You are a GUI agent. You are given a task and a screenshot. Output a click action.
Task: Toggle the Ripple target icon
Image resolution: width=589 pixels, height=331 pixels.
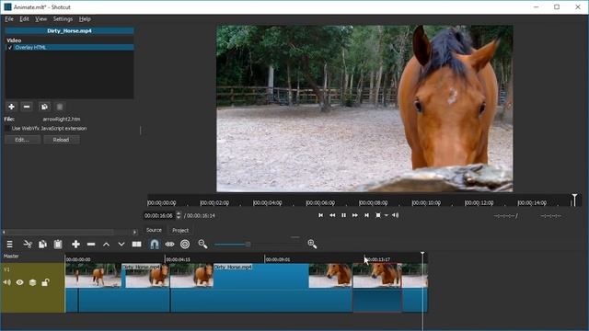coord(185,245)
